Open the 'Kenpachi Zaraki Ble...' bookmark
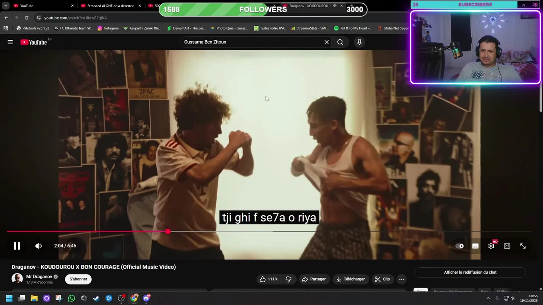543x305 pixels. point(142,28)
